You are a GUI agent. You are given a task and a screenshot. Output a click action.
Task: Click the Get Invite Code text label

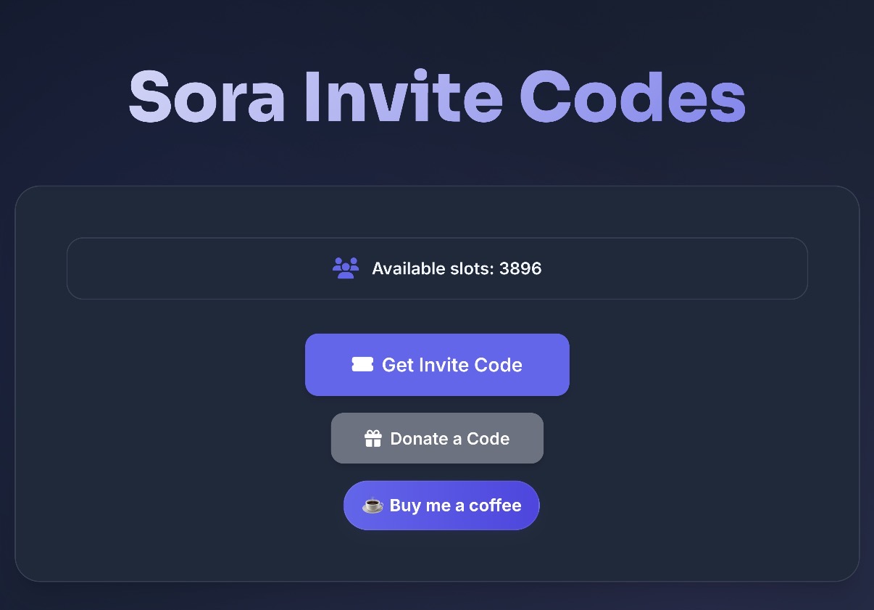click(451, 365)
